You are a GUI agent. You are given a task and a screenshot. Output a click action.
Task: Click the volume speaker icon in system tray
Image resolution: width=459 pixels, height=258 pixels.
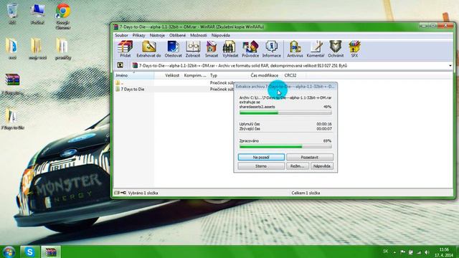pos(427,252)
